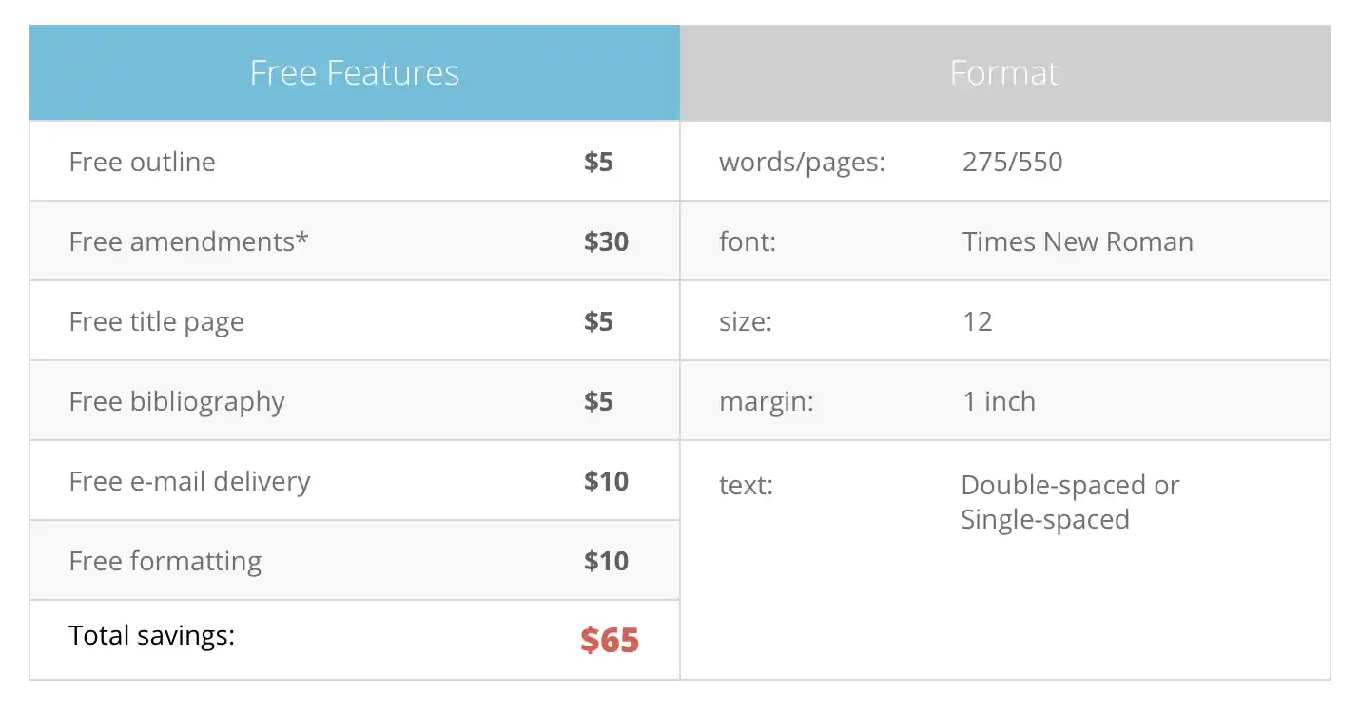This screenshot has height=713, width=1360.
Task: Select the Free outline row label
Action: tap(143, 162)
